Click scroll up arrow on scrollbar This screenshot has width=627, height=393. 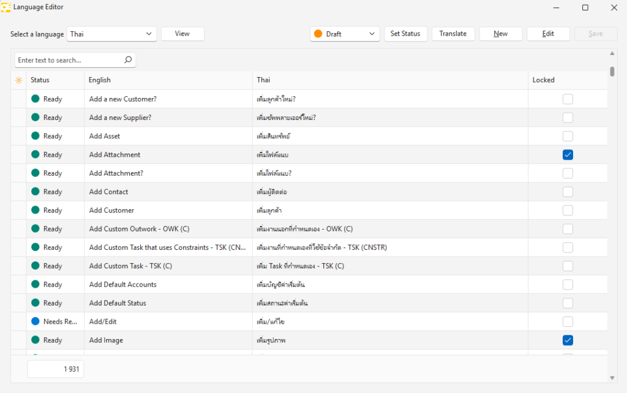click(612, 54)
